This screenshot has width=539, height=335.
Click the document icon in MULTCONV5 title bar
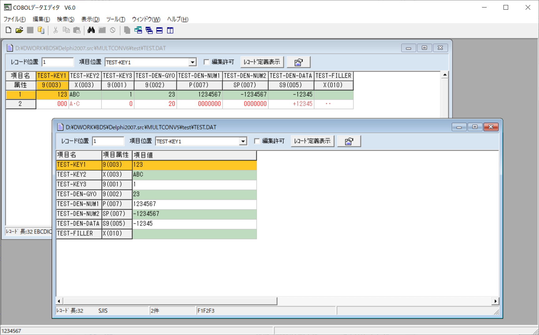click(60, 127)
